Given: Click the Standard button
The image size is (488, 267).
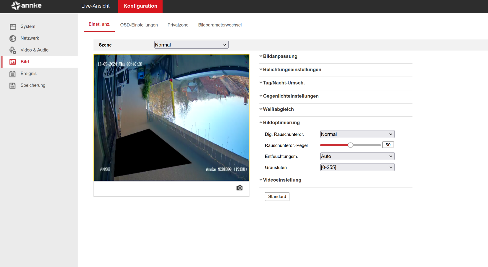Looking at the screenshot, I should (277, 197).
